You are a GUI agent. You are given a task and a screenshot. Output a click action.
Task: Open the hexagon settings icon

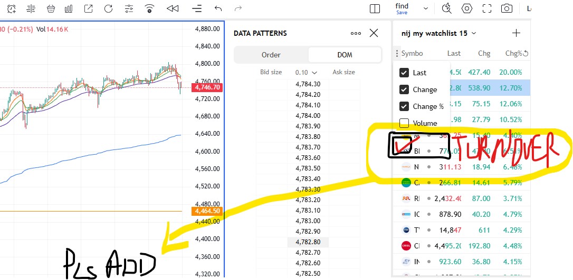[x=466, y=9]
